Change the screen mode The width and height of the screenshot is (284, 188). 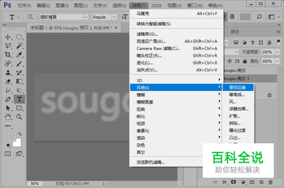(x=19, y=154)
